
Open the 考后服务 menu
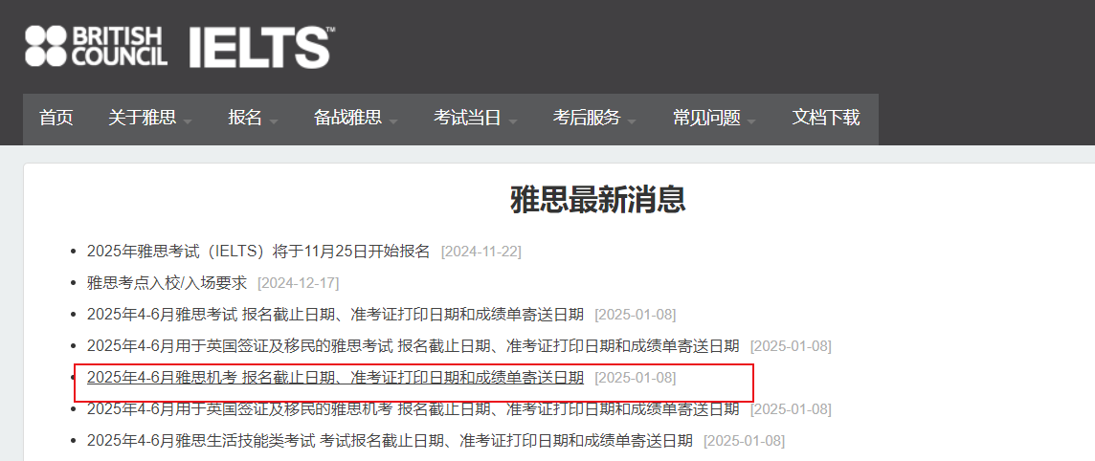coord(587,118)
